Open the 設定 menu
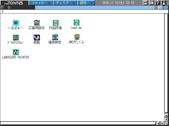This screenshot has width=169, height=126. pyautogui.click(x=86, y=3)
